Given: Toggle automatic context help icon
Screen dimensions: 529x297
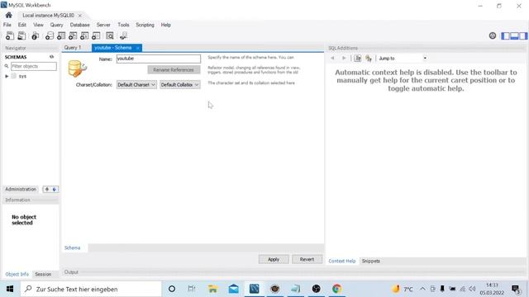Looking at the screenshot, I should 369,59.
